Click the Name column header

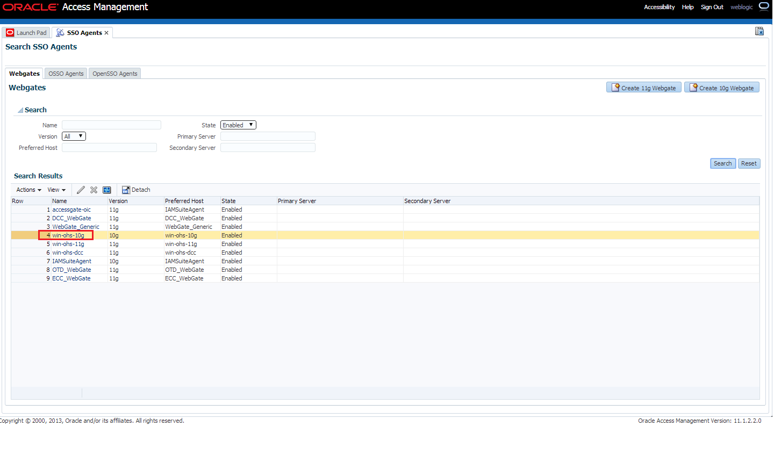point(80,201)
